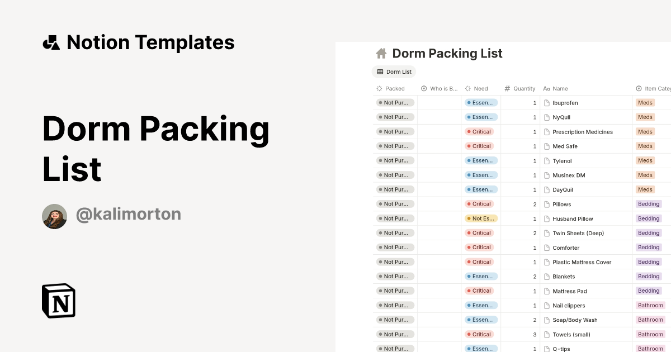
Task: Click the Dorm Packing List page title
Action: (x=447, y=53)
